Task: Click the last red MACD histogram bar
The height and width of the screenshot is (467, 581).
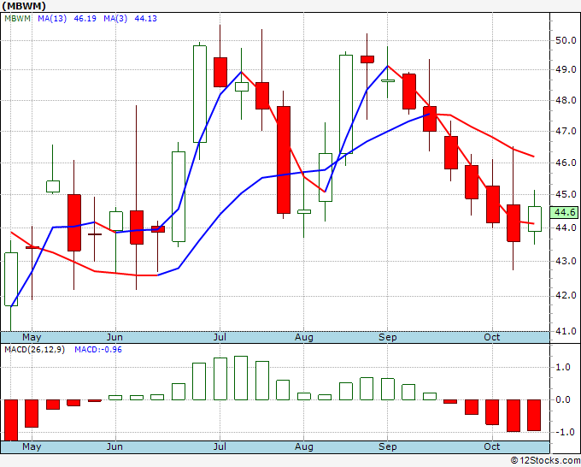Action: pos(534,415)
